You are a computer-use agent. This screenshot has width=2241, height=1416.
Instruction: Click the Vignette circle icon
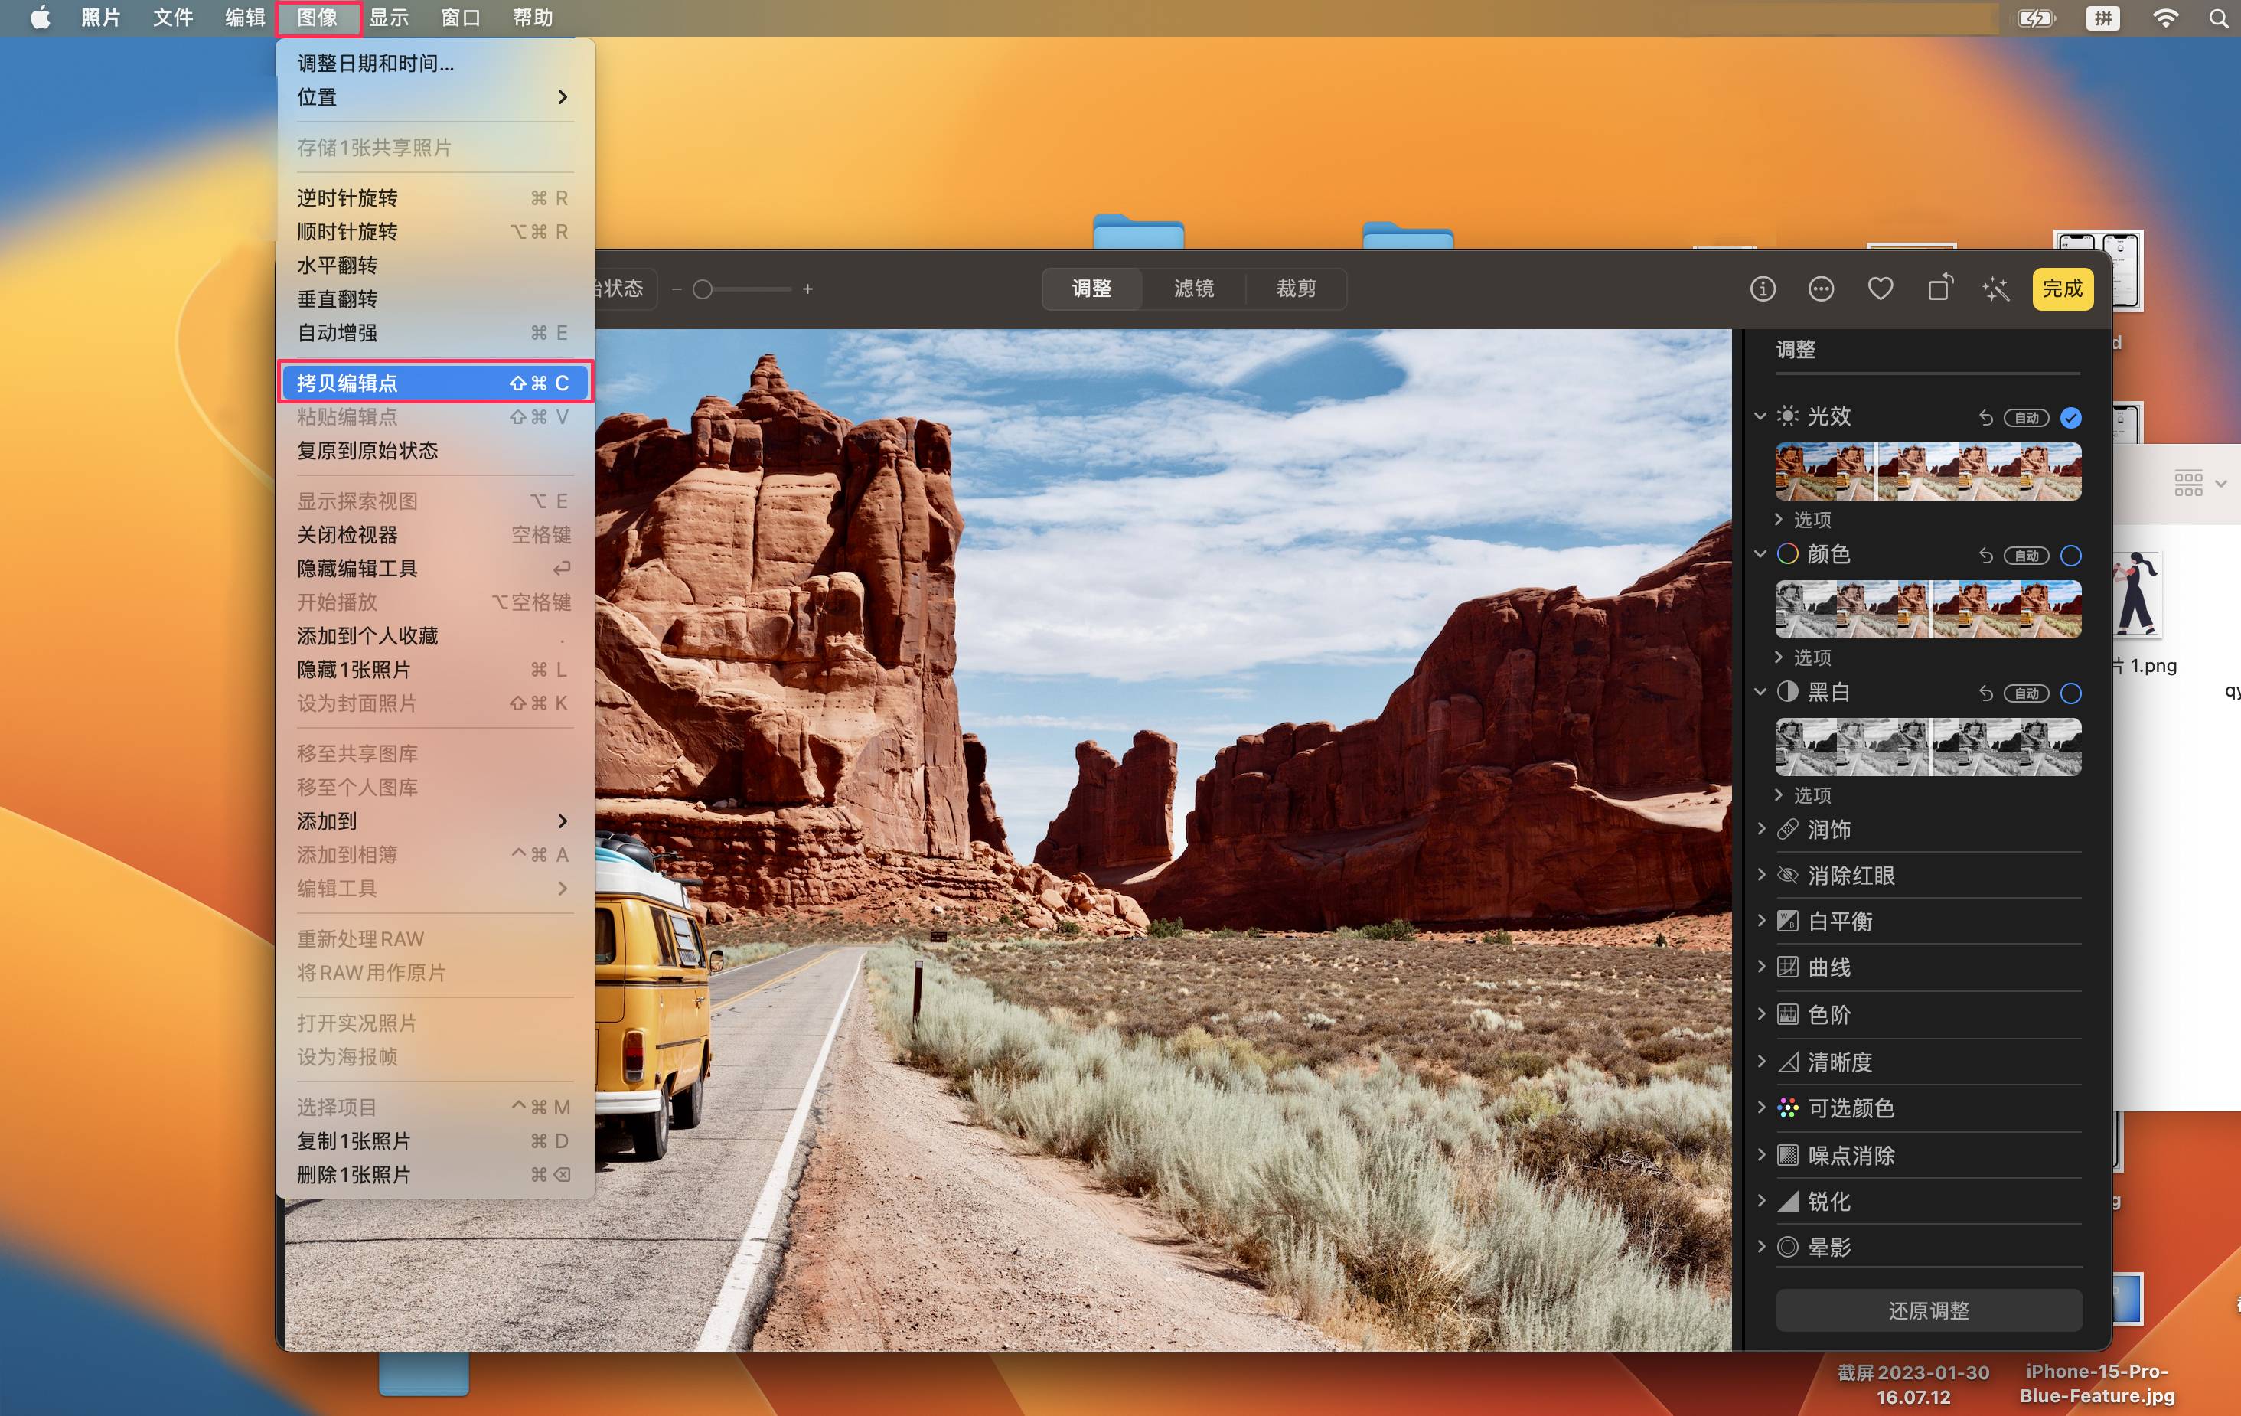(1787, 1247)
